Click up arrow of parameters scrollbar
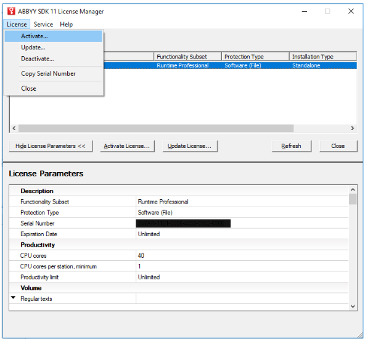 (353, 190)
